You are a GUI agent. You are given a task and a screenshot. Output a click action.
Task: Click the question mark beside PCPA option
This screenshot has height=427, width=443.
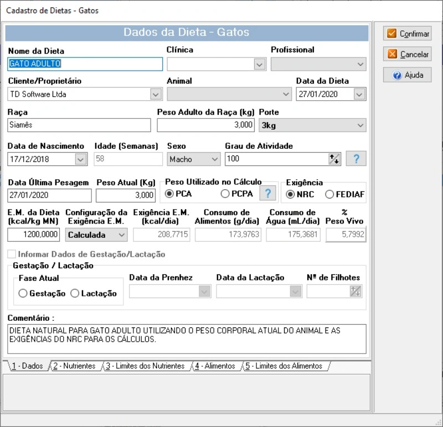[267, 194]
